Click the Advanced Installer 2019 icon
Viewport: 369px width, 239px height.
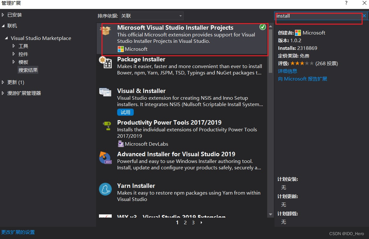pyautogui.click(x=105, y=158)
